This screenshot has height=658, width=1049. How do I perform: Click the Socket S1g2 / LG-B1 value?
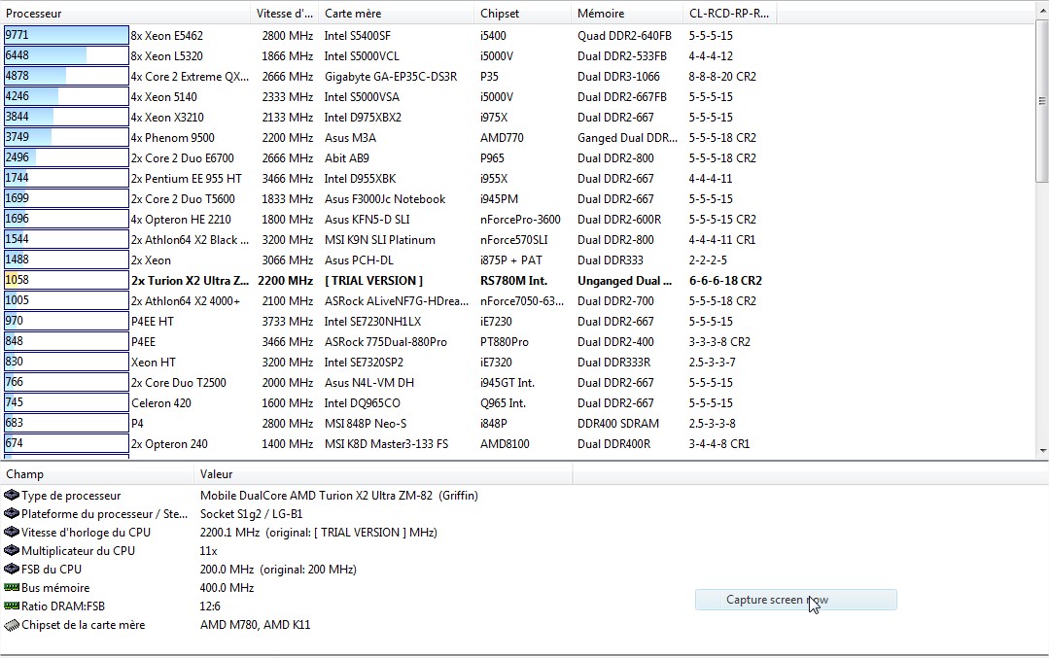pos(252,513)
